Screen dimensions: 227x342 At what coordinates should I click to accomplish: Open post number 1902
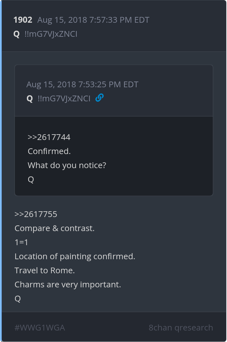point(23,20)
